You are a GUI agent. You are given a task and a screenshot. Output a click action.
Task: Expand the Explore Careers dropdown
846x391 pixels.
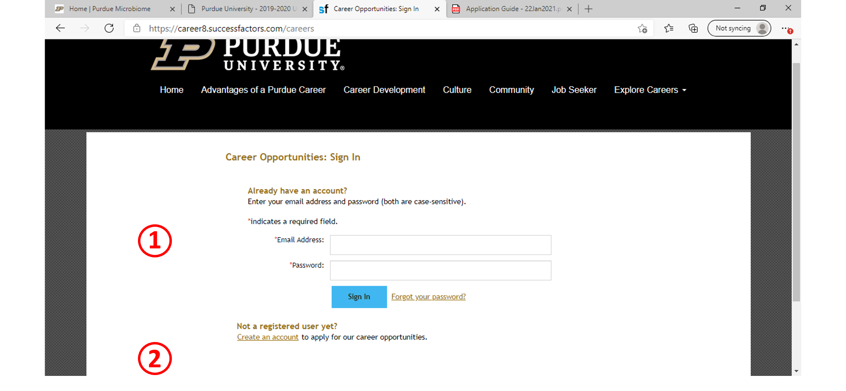click(650, 90)
